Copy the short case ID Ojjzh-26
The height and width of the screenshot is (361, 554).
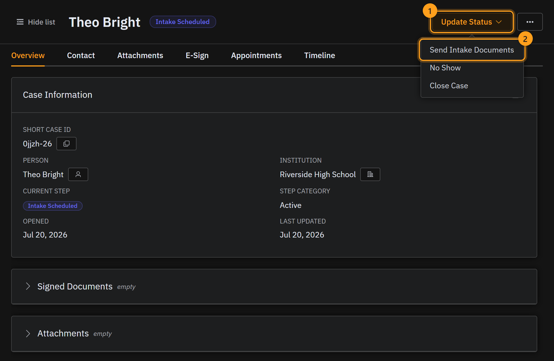pyautogui.click(x=66, y=144)
